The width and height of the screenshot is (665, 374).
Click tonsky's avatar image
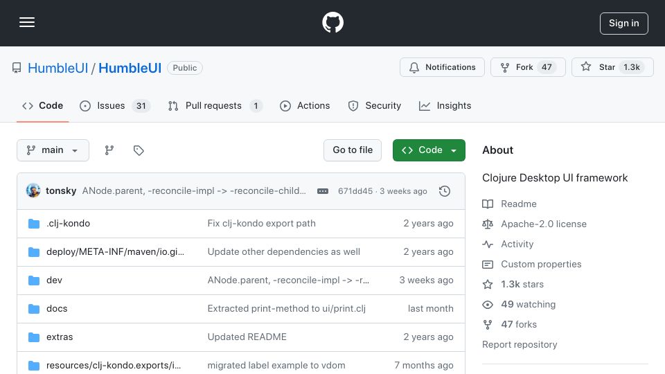(x=33, y=191)
